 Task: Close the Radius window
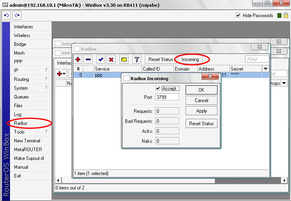coord(259,47)
